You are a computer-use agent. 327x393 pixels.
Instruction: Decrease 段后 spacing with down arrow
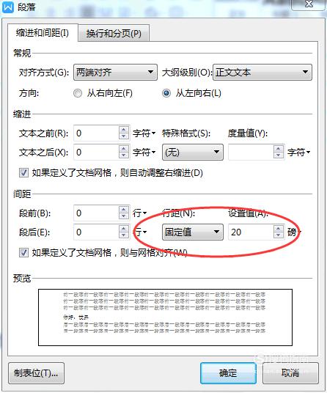point(124,235)
